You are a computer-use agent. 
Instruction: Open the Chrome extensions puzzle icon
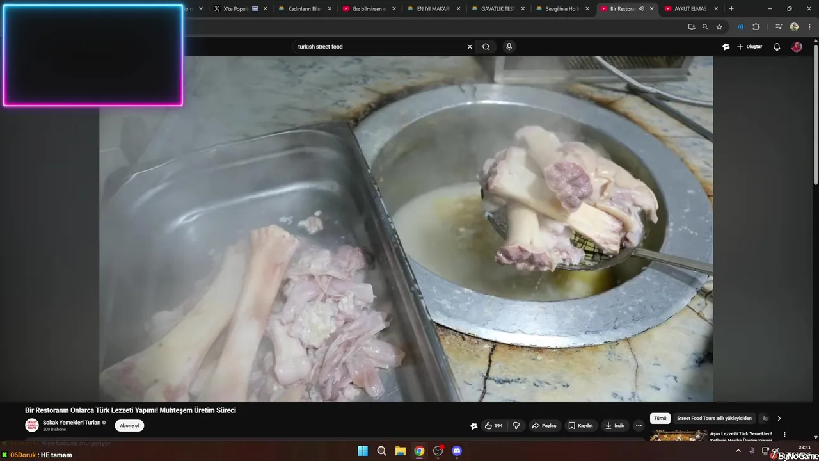tap(756, 27)
